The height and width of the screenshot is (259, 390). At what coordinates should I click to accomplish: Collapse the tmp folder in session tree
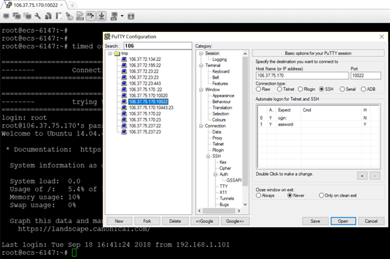pyautogui.click(x=110, y=54)
